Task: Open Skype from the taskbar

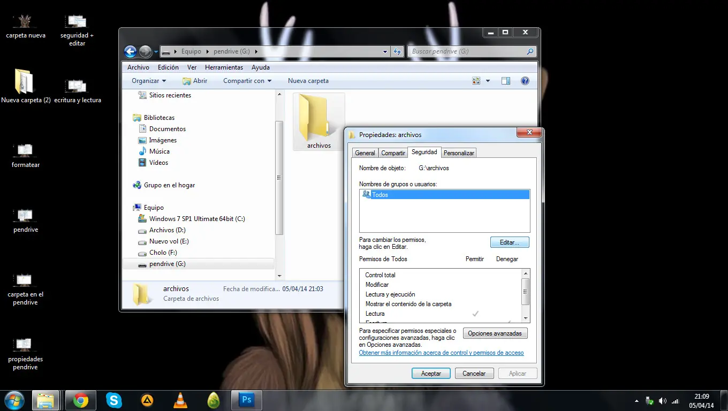Action: [x=113, y=400]
